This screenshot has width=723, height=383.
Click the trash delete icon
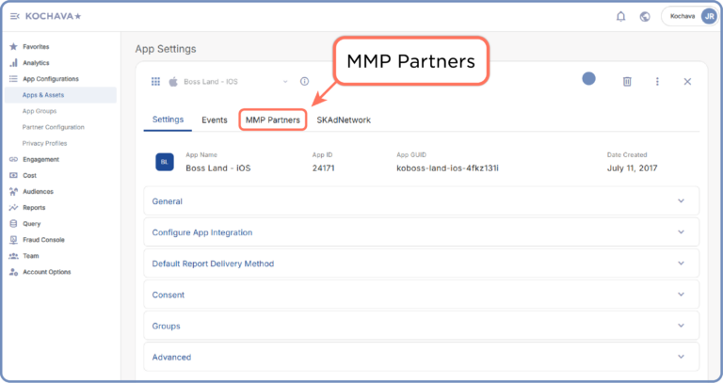pyautogui.click(x=627, y=82)
